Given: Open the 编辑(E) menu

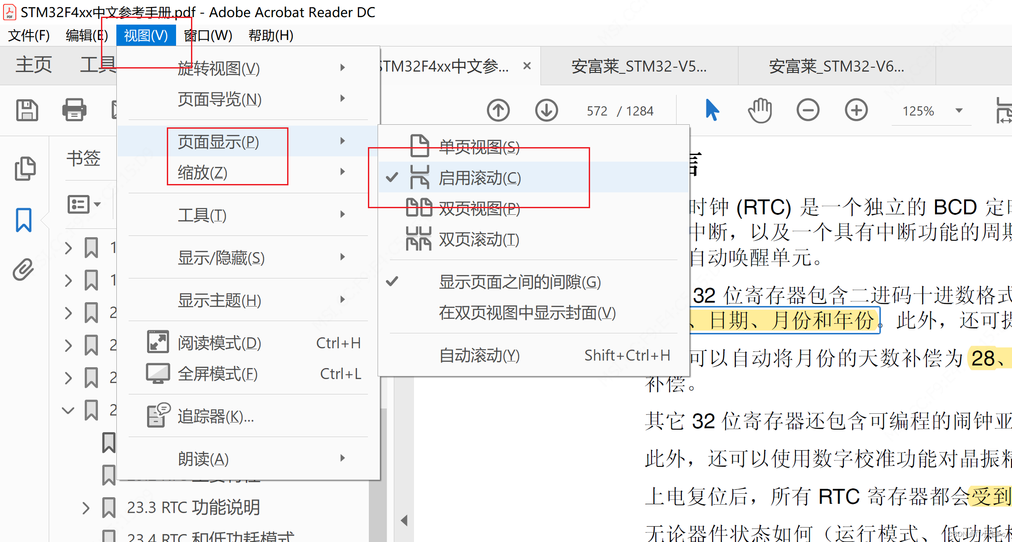Looking at the screenshot, I should pyautogui.click(x=86, y=35).
